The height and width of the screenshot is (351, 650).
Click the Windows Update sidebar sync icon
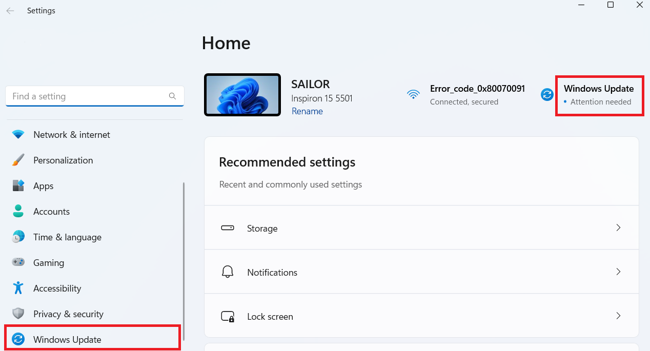[18, 339]
